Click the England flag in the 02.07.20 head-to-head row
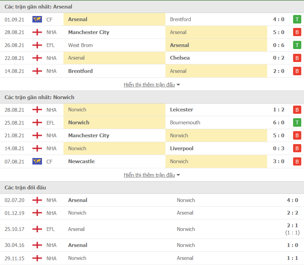Screen dimensions: 304x265 coord(37,200)
